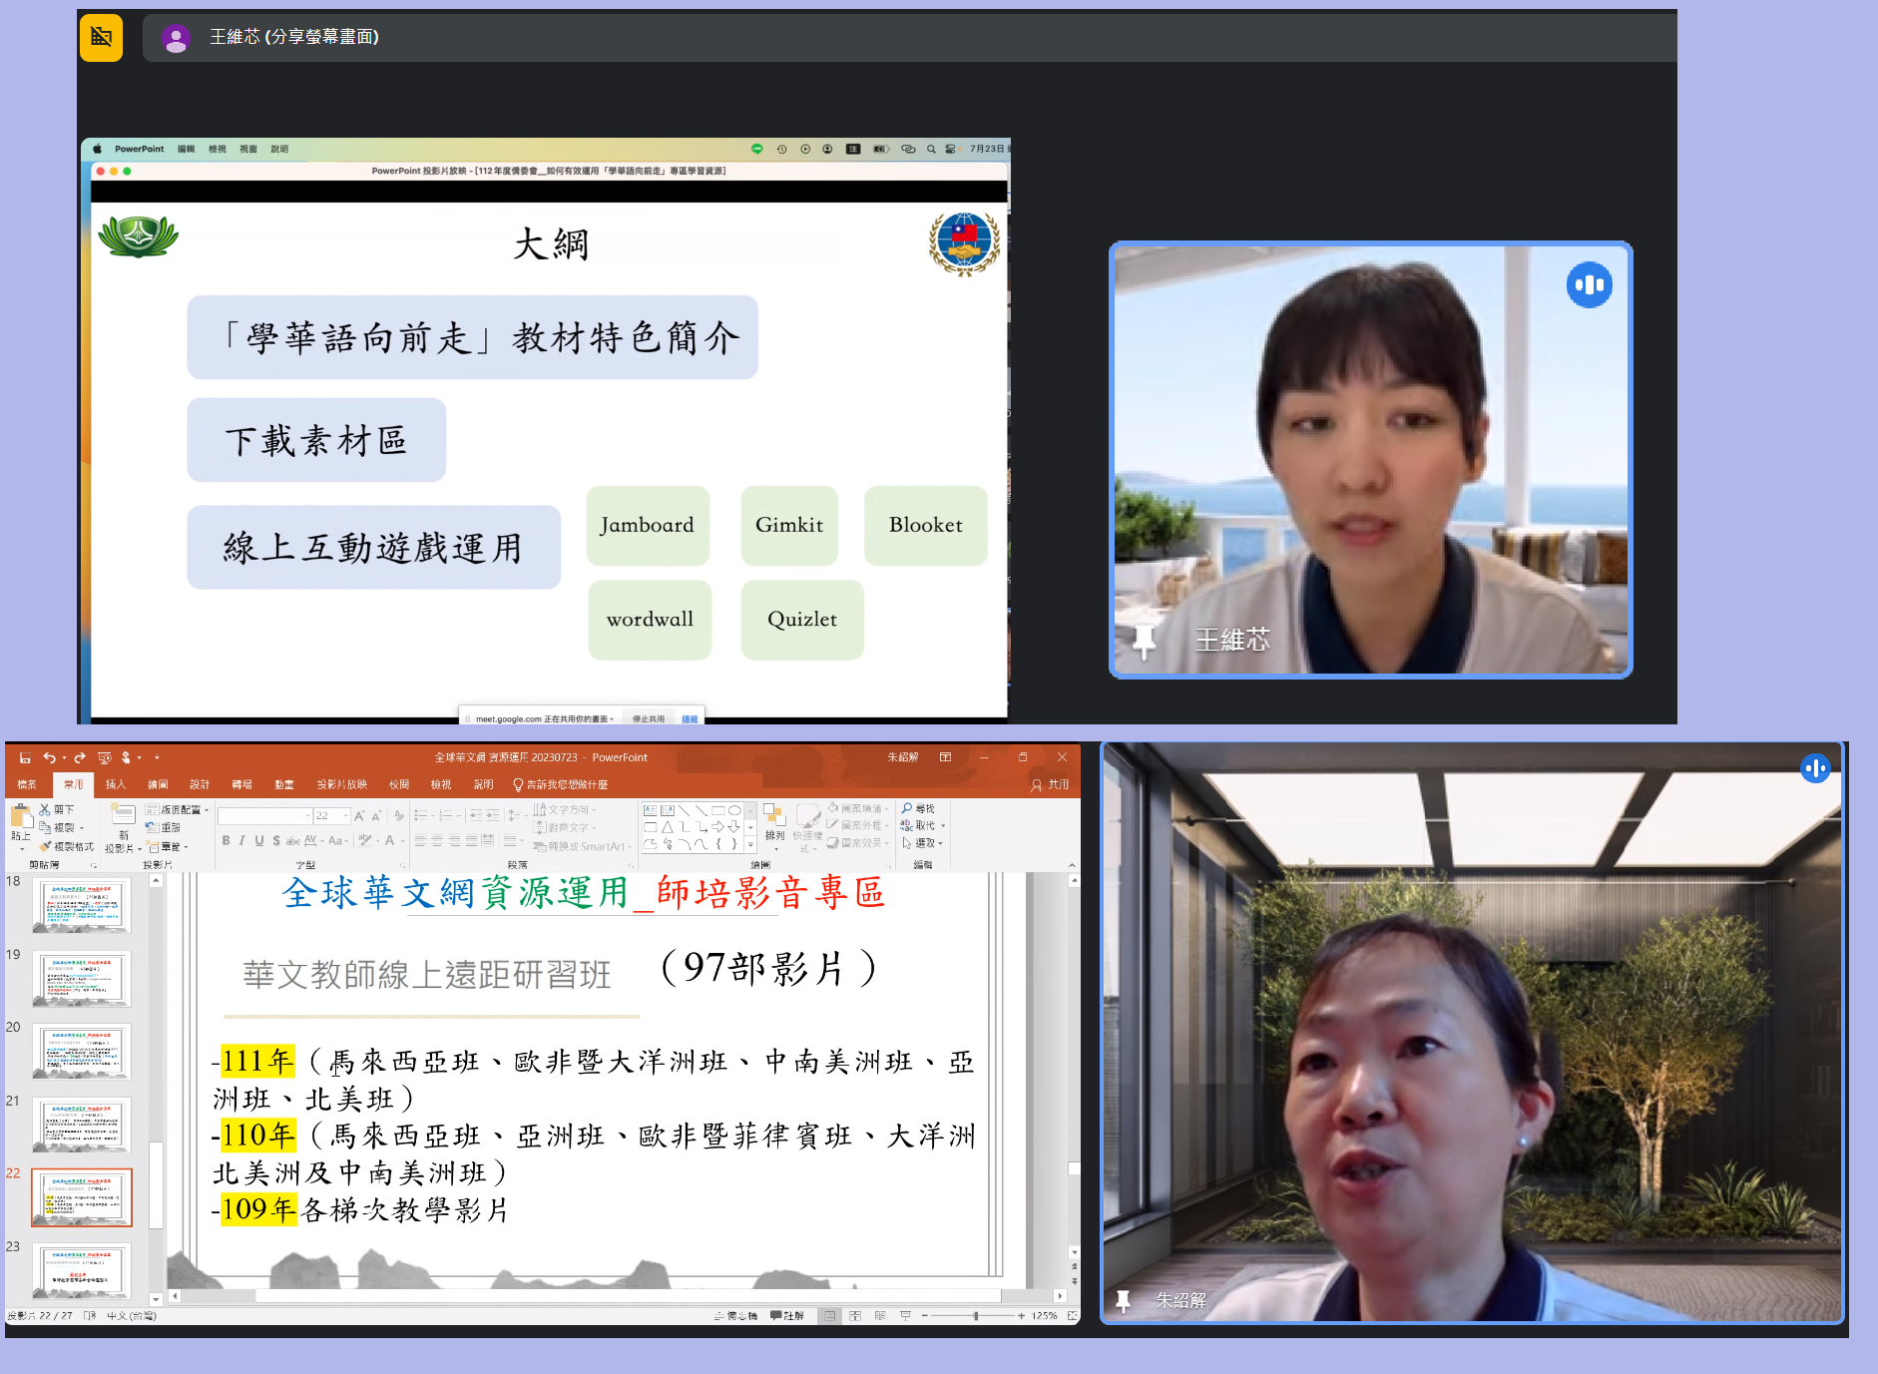Open the Slide Show (投影片放映) tab

click(x=341, y=784)
